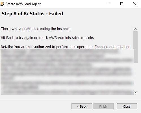Click the grayed-out Finish button
Image resolution: width=141 pixels, height=113 pixels.
(103, 107)
